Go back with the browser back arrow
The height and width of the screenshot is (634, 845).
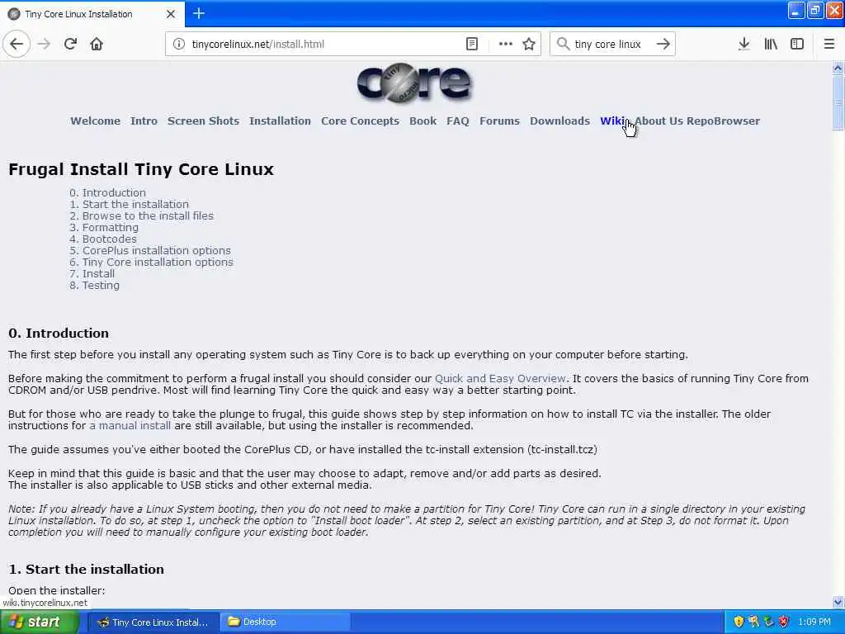point(17,45)
